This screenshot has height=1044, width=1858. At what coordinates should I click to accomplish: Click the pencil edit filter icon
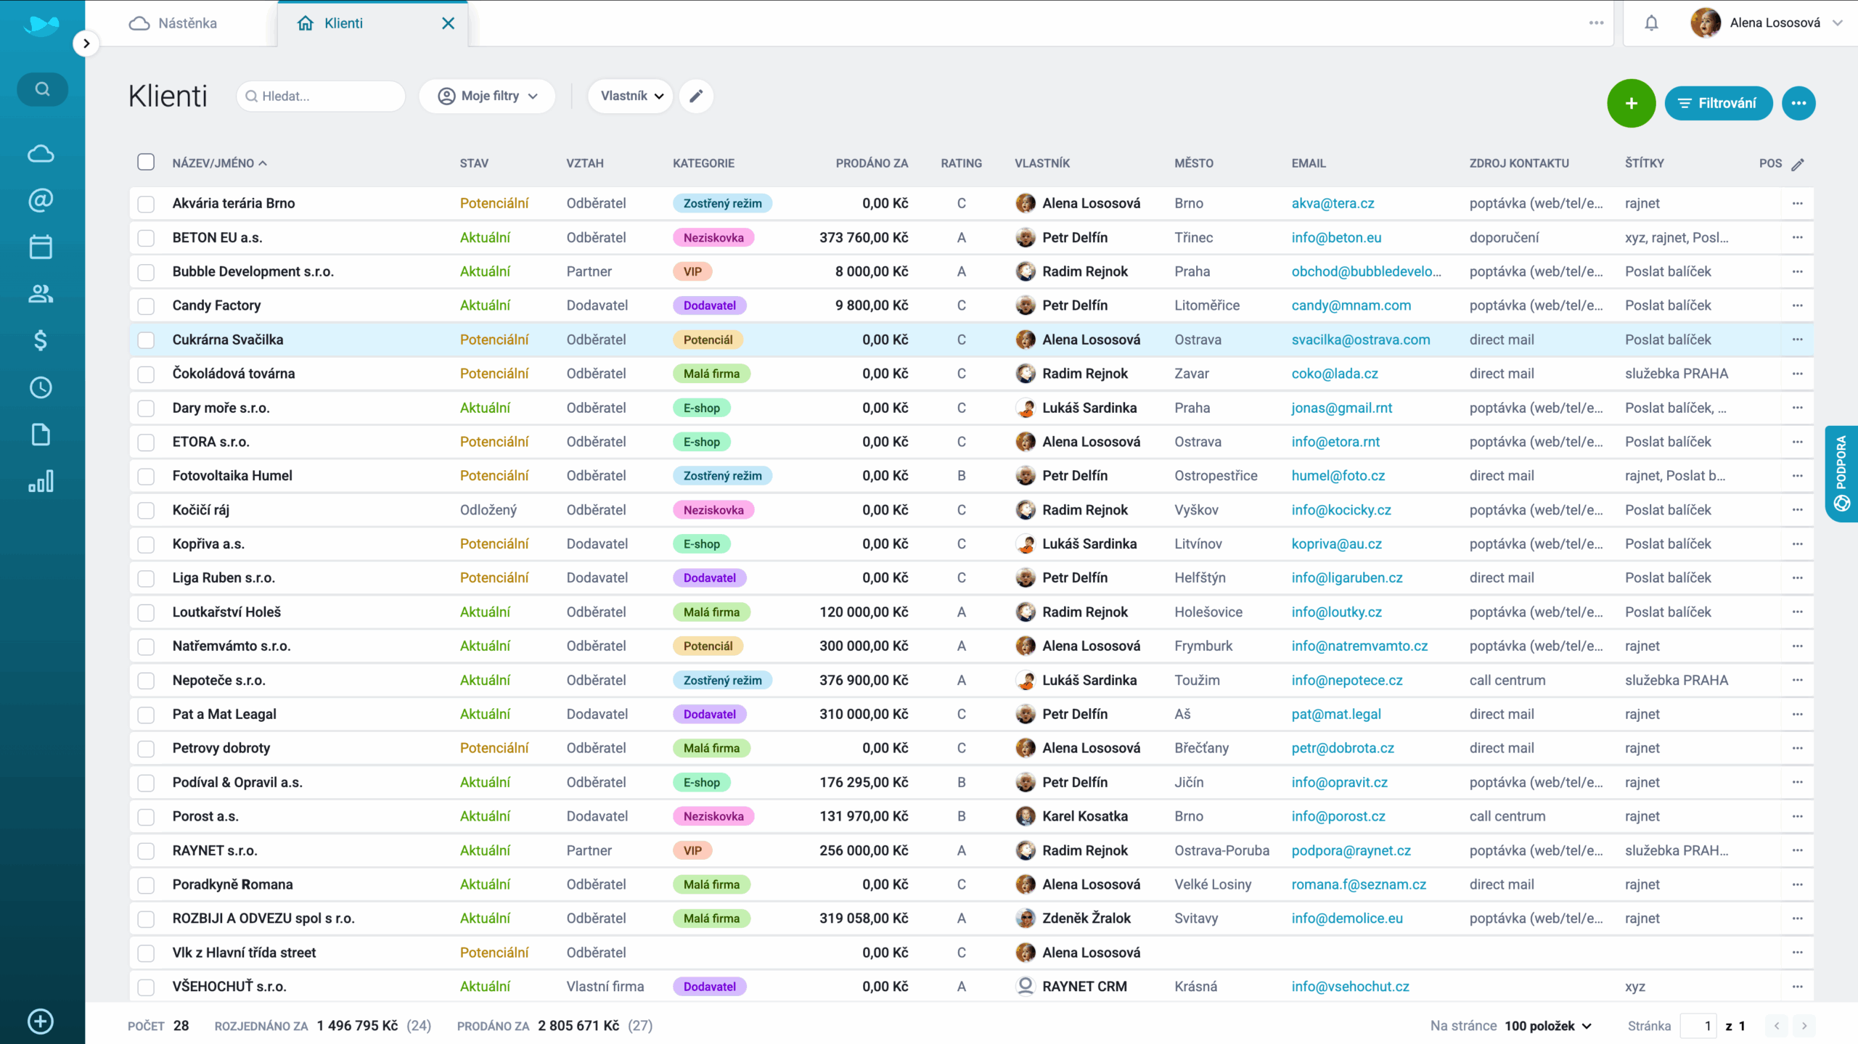point(696,96)
